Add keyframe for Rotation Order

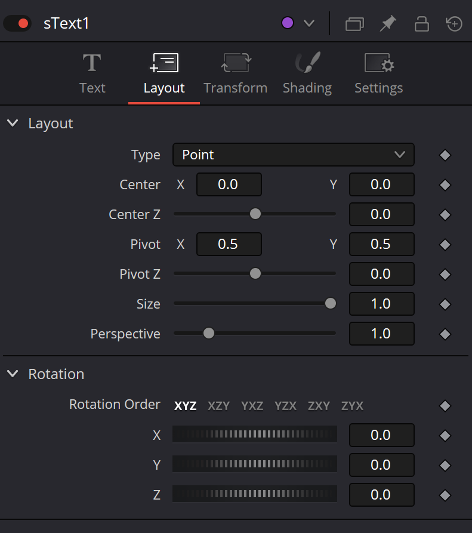click(445, 406)
